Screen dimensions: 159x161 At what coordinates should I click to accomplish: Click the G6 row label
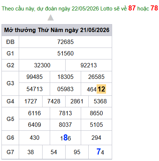(x=10, y=138)
